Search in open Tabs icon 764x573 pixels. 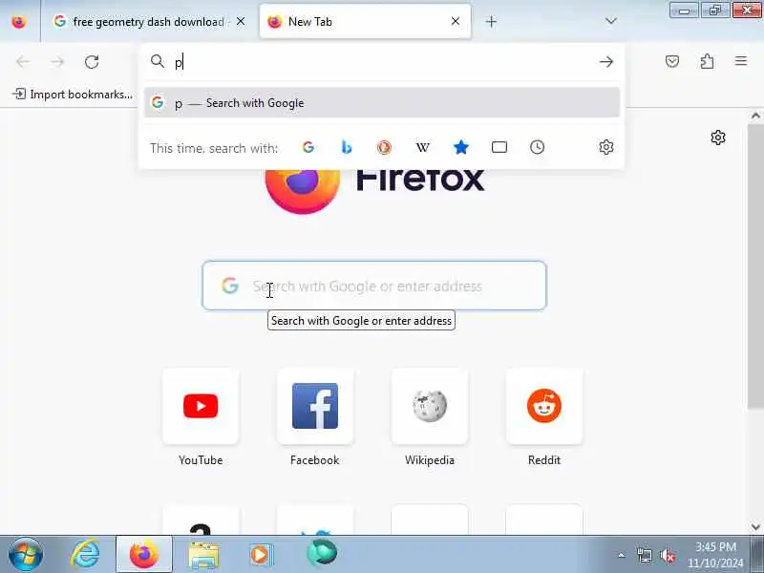click(499, 147)
